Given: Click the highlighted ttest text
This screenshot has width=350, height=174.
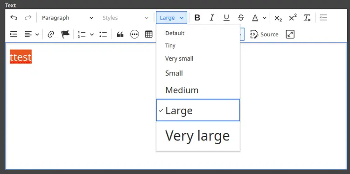Looking at the screenshot, I should (21, 57).
